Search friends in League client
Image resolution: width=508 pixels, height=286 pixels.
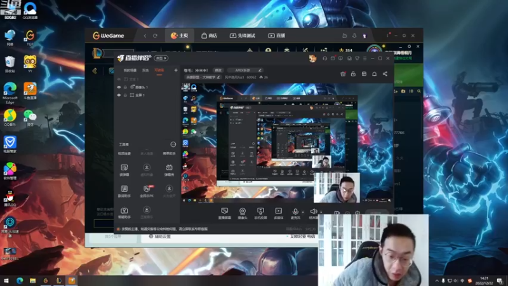419,92
